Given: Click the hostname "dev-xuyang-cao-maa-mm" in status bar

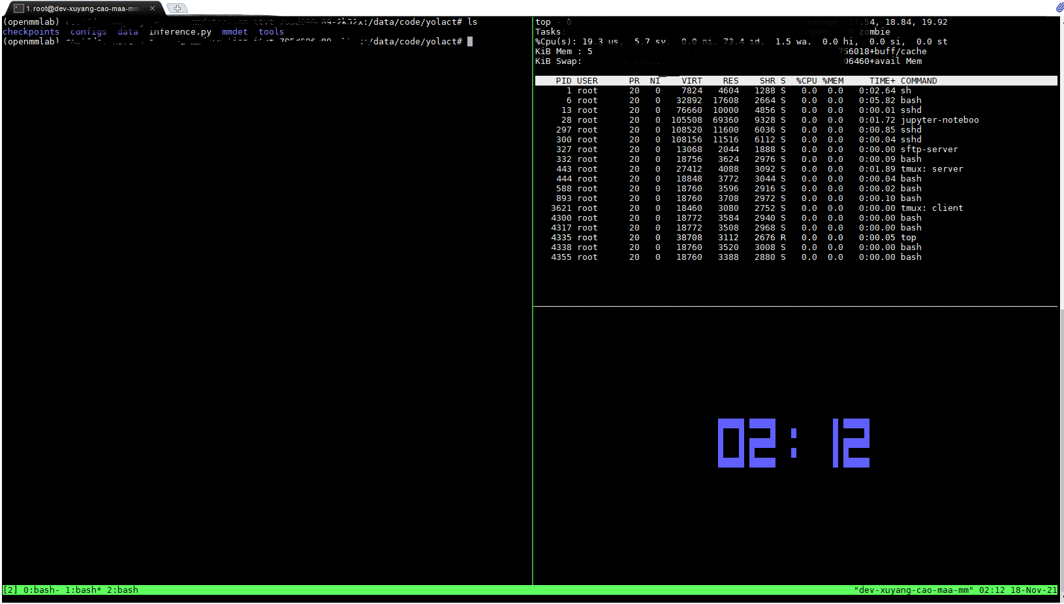Looking at the screenshot, I should tap(914, 590).
